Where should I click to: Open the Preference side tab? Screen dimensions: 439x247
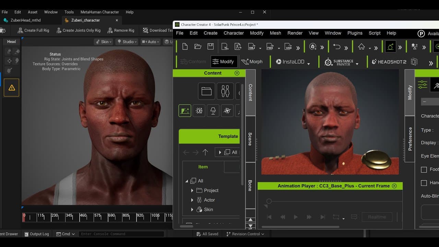410,139
